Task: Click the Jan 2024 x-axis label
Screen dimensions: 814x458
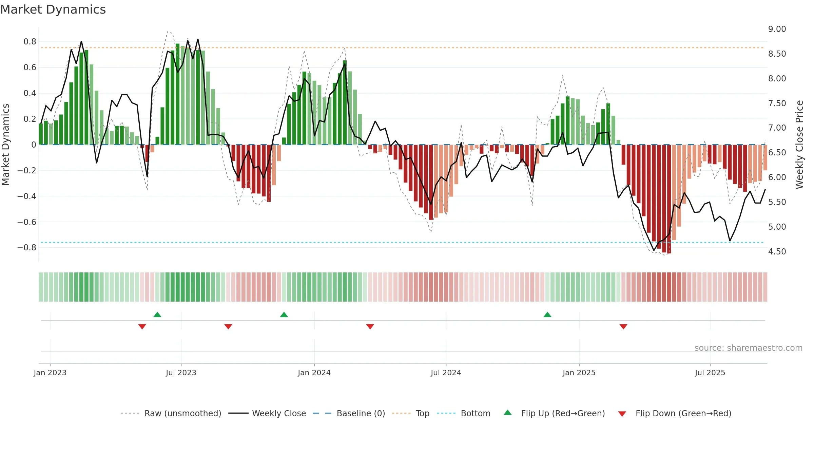Action: (314, 373)
